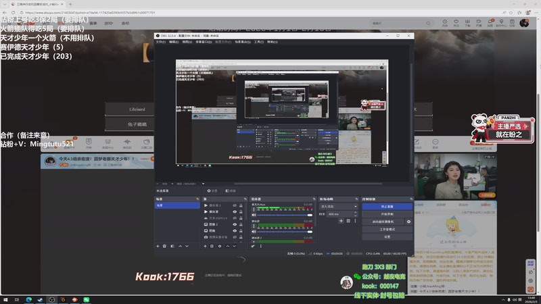Enable 工作室模式 studio mode button
This screenshot has height=304, width=541.
(387, 229)
